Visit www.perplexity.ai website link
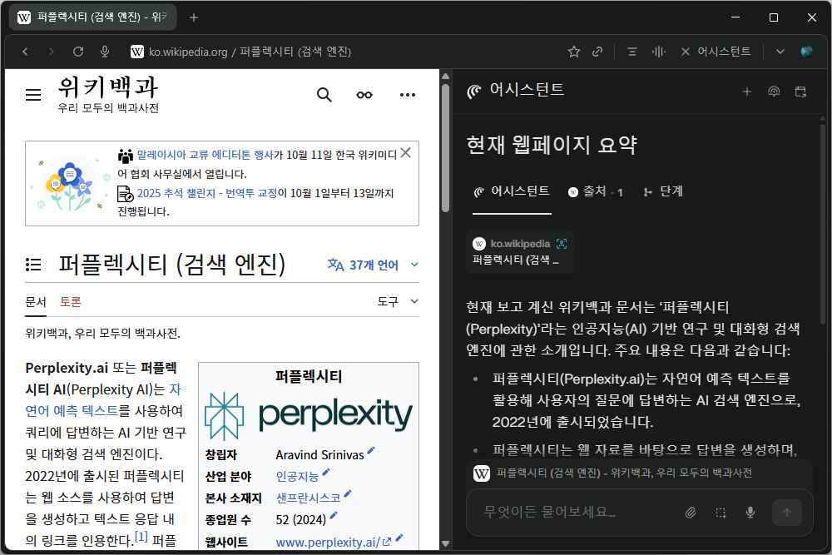The height and width of the screenshot is (555, 832). pos(334,543)
